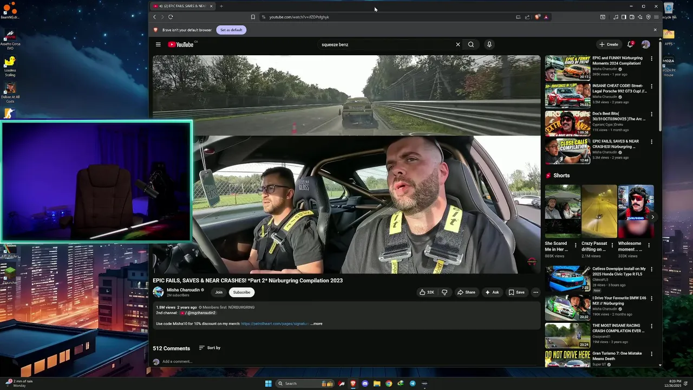Clear the search box text with X

click(x=457, y=44)
